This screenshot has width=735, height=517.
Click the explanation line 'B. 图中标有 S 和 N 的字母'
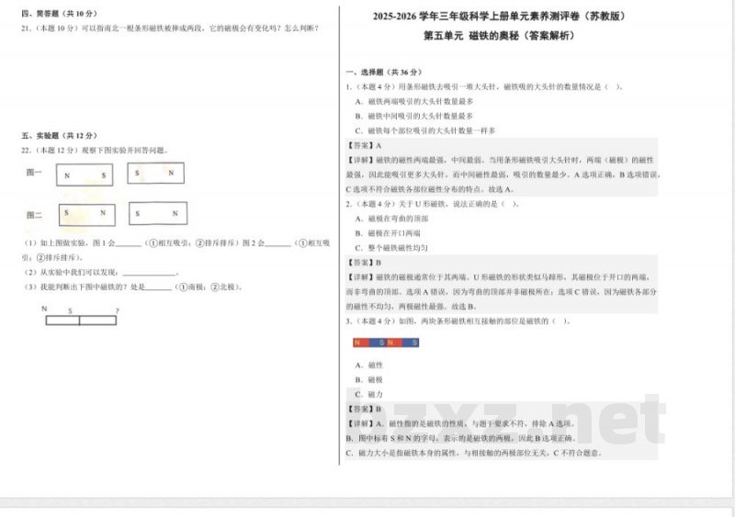click(461, 438)
